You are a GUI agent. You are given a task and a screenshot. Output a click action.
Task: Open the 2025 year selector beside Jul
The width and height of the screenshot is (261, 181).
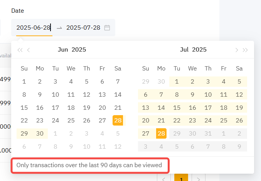(x=199, y=49)
